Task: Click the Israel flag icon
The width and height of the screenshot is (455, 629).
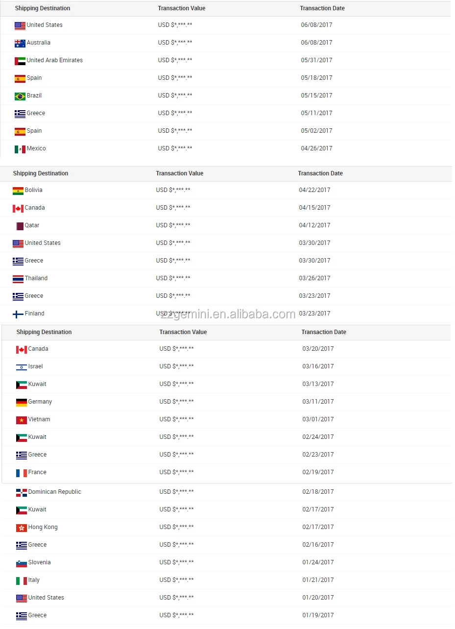Action: coord(22,367)
